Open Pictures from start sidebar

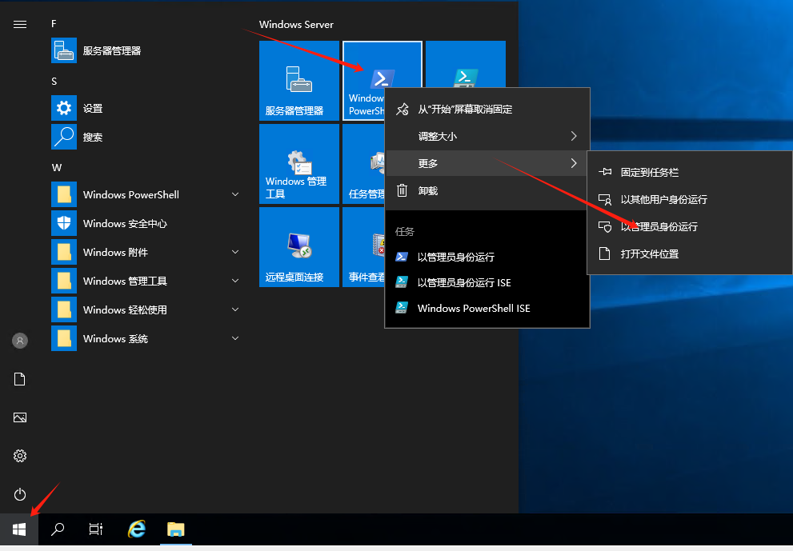[x=20, y=417]
